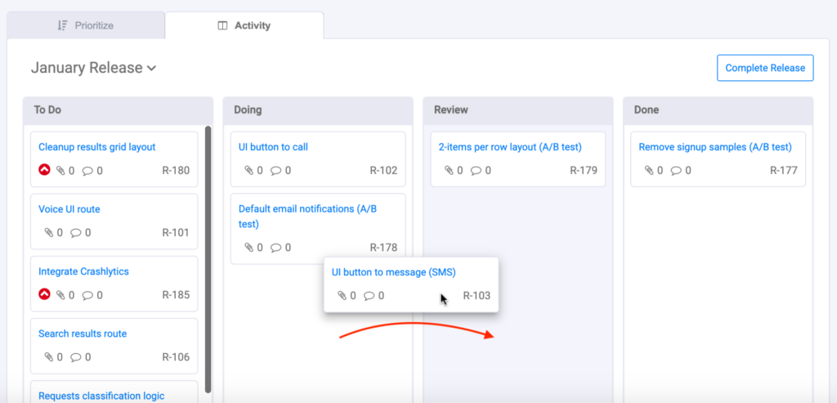Click the red priority icon on R-185

[x=44, y=294]
